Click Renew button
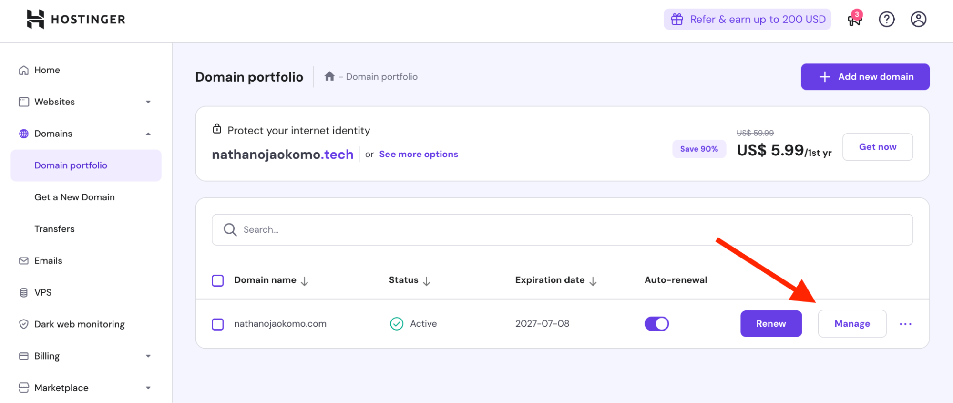Image resolution: width=953 pixels, height=403 pixels. click(x=771, y=324)
